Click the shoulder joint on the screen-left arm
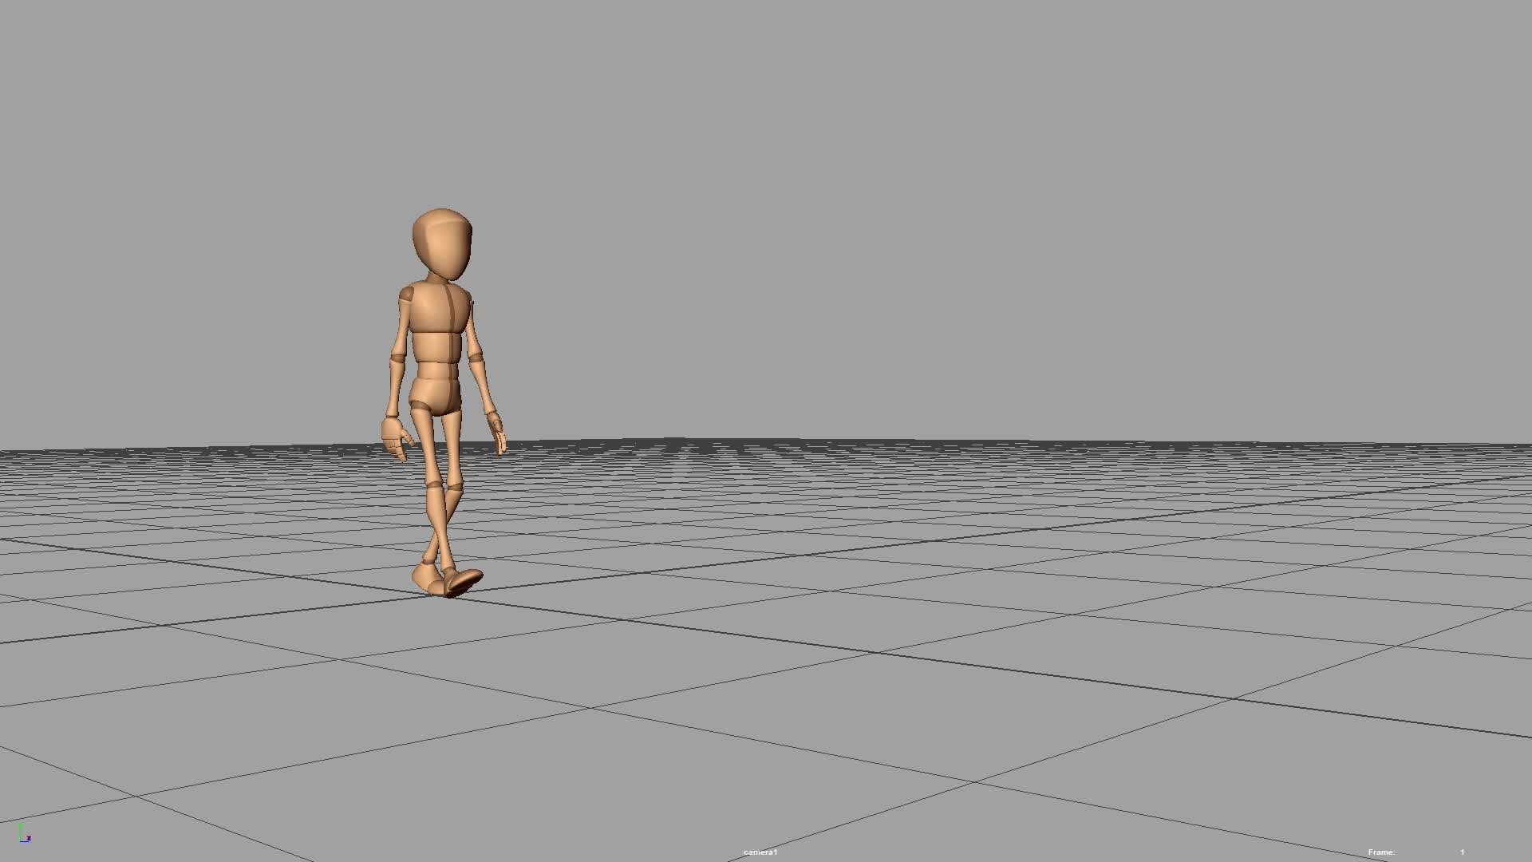The image size is (1532, 862). click(405, 295)
